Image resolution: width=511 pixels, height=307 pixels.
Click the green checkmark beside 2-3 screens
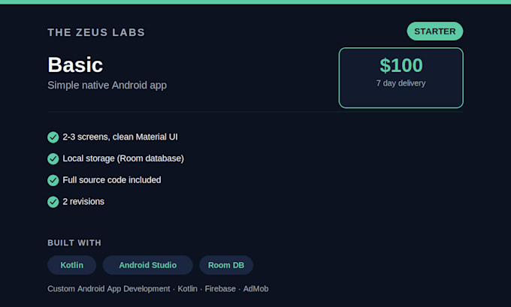point(53,137)
